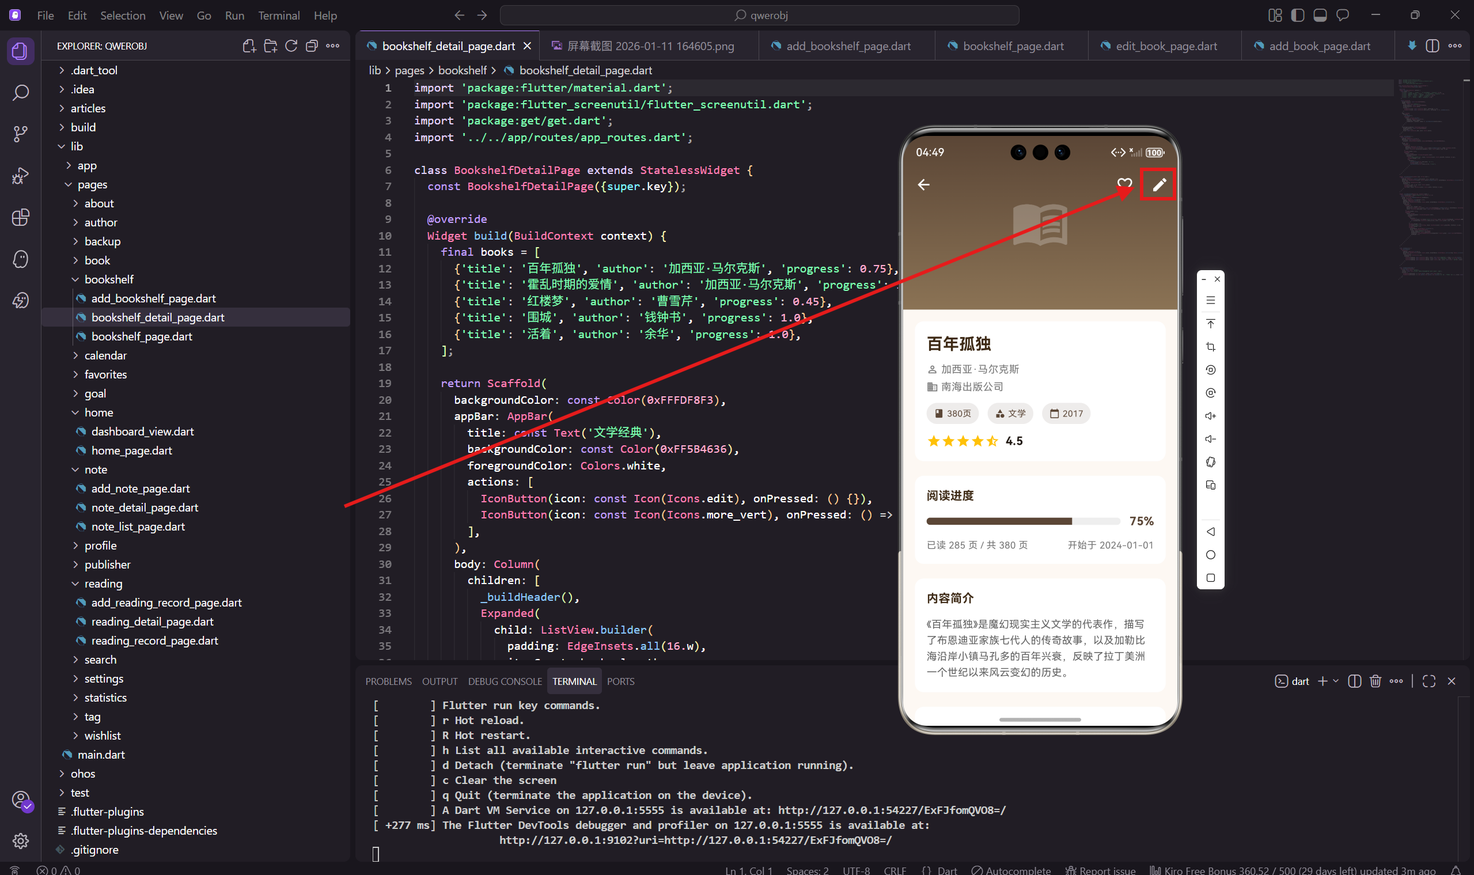Image resolution: width=1474 pixels, height=875 pixels.
Task: Click Autocomplete in status bar
Action: (x=1011, y=870)
